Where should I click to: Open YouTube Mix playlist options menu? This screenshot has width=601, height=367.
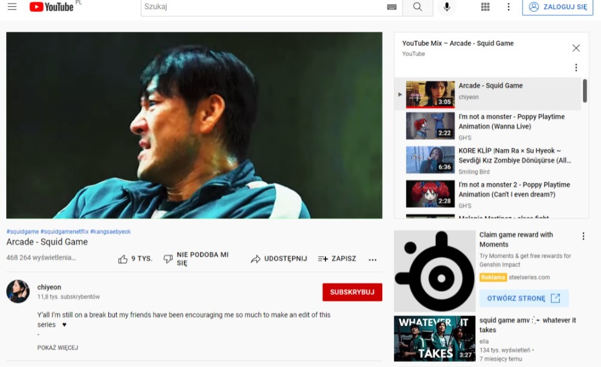point(576,67)
